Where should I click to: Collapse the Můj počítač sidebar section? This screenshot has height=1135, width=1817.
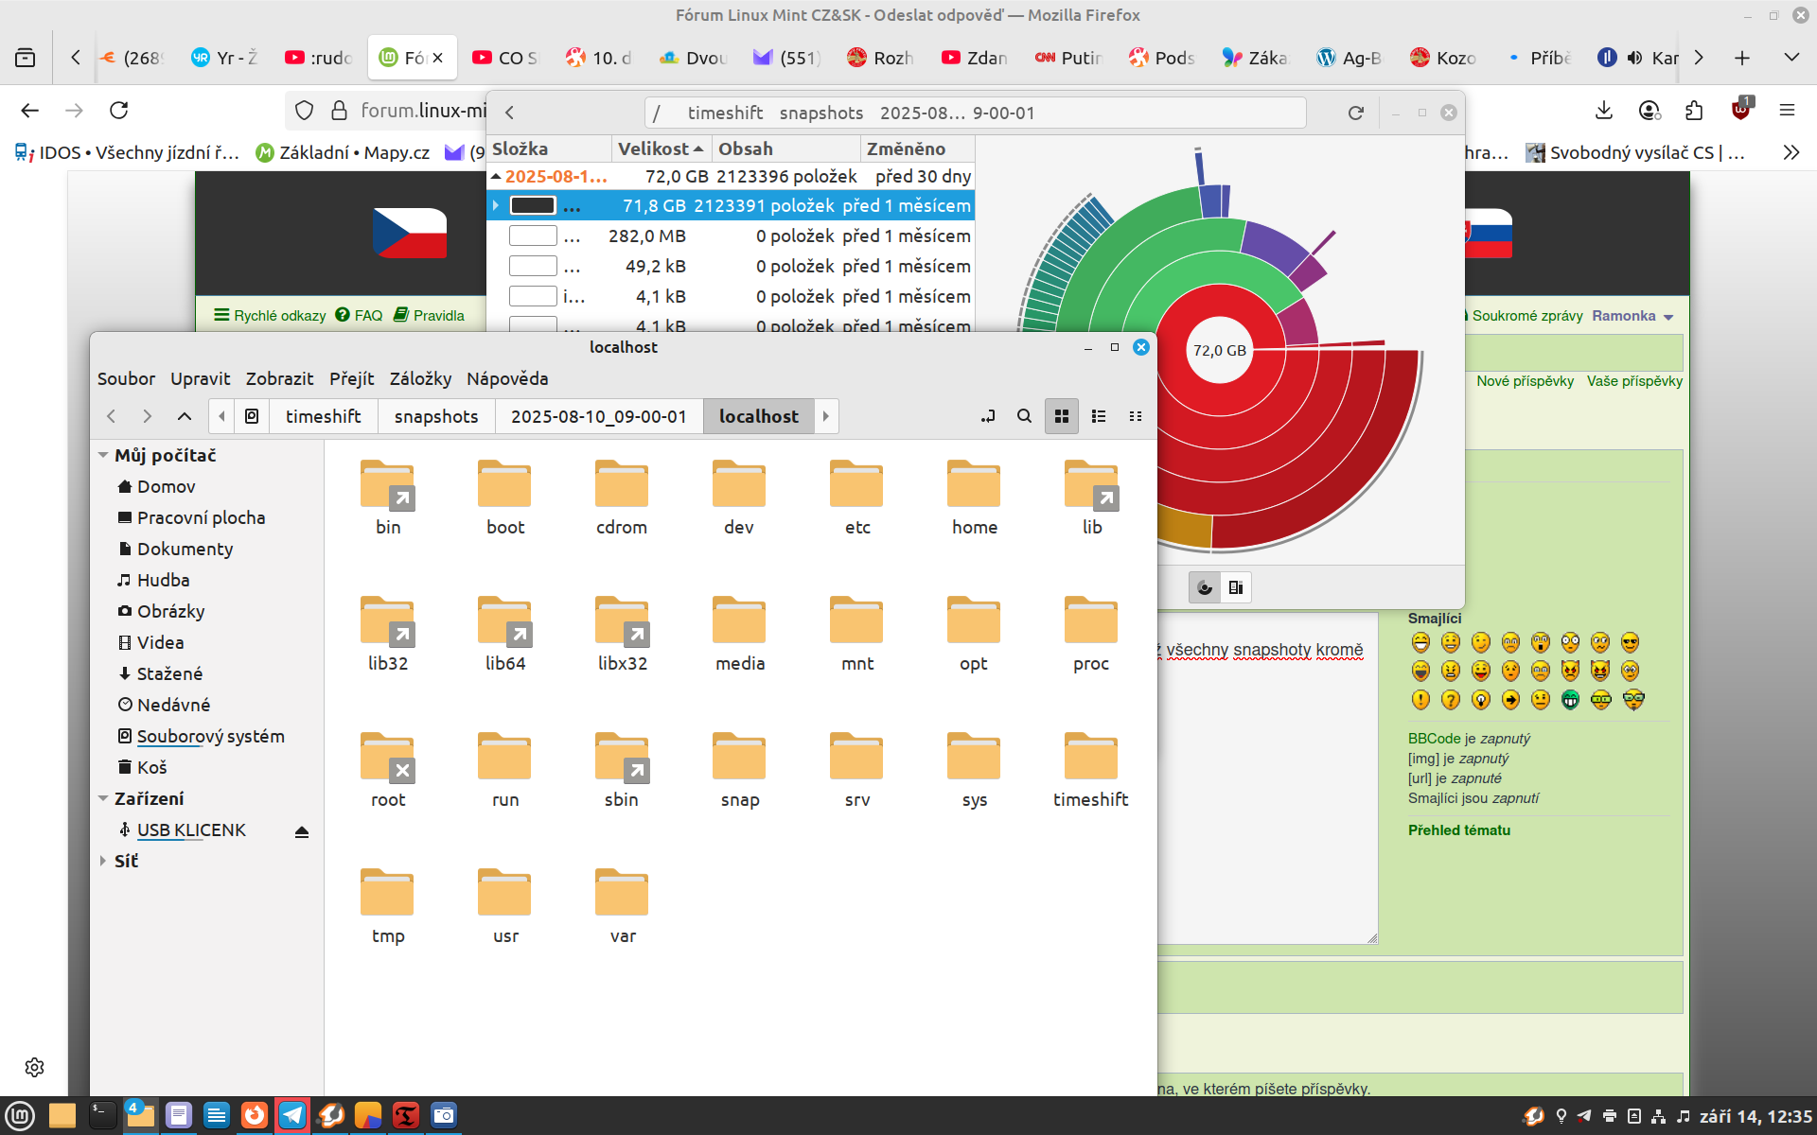pyautogui.click(x=103, y=455)
